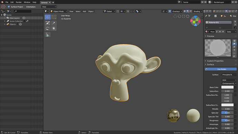Toggle snapping magnet button
Viewport: 238px width, 134px height.
pos(118,11)
